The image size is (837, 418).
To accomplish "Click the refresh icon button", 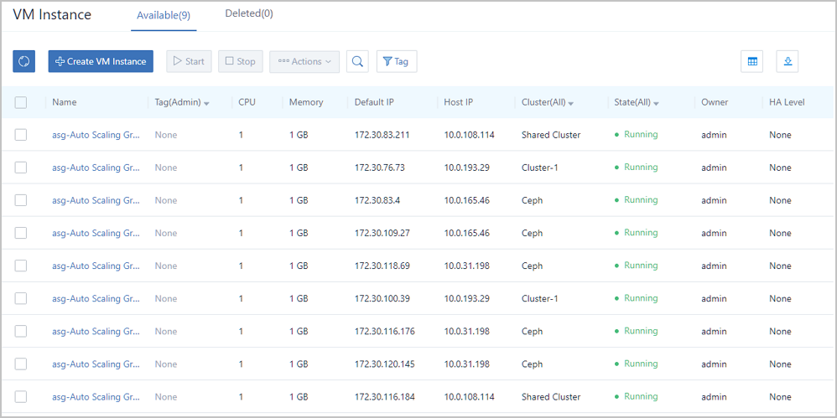I will coord(23,61).
